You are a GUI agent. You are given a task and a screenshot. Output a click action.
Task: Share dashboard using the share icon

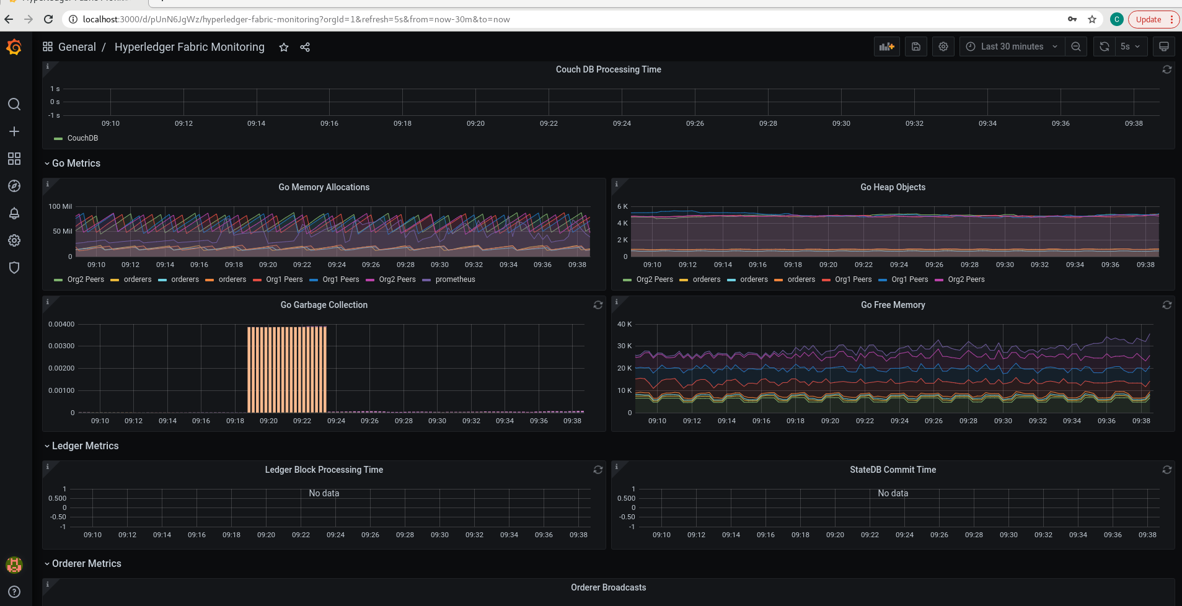305,47
